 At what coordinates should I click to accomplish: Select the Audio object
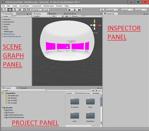[6, 29]
